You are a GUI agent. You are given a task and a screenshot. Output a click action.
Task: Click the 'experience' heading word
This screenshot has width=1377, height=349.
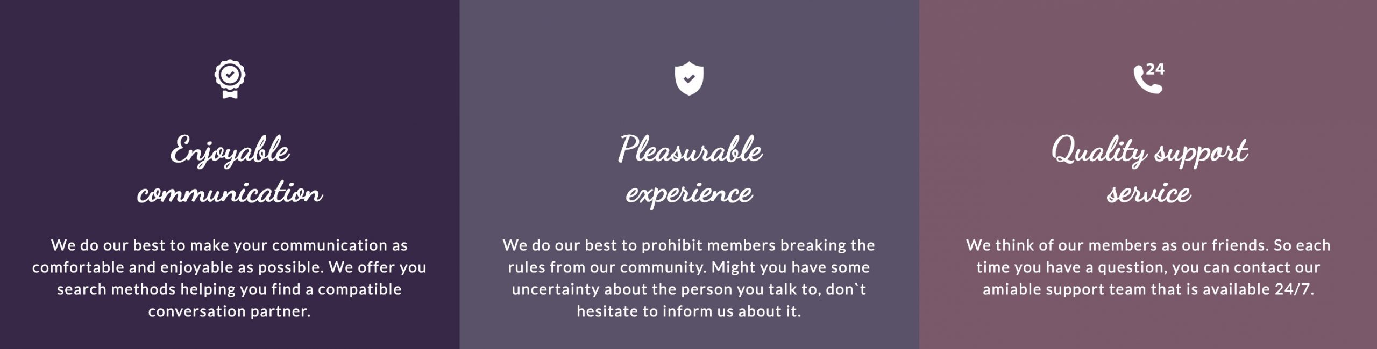689,194
